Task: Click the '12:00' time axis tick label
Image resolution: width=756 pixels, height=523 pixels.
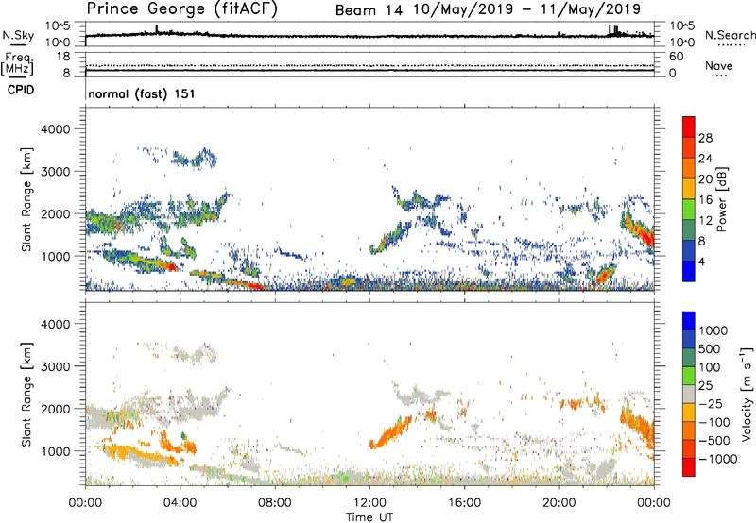Action: (x=369, y=503)
